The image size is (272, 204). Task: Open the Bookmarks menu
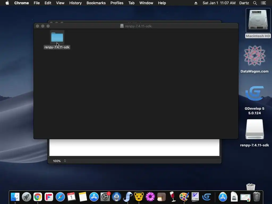(x=96, y=3)
